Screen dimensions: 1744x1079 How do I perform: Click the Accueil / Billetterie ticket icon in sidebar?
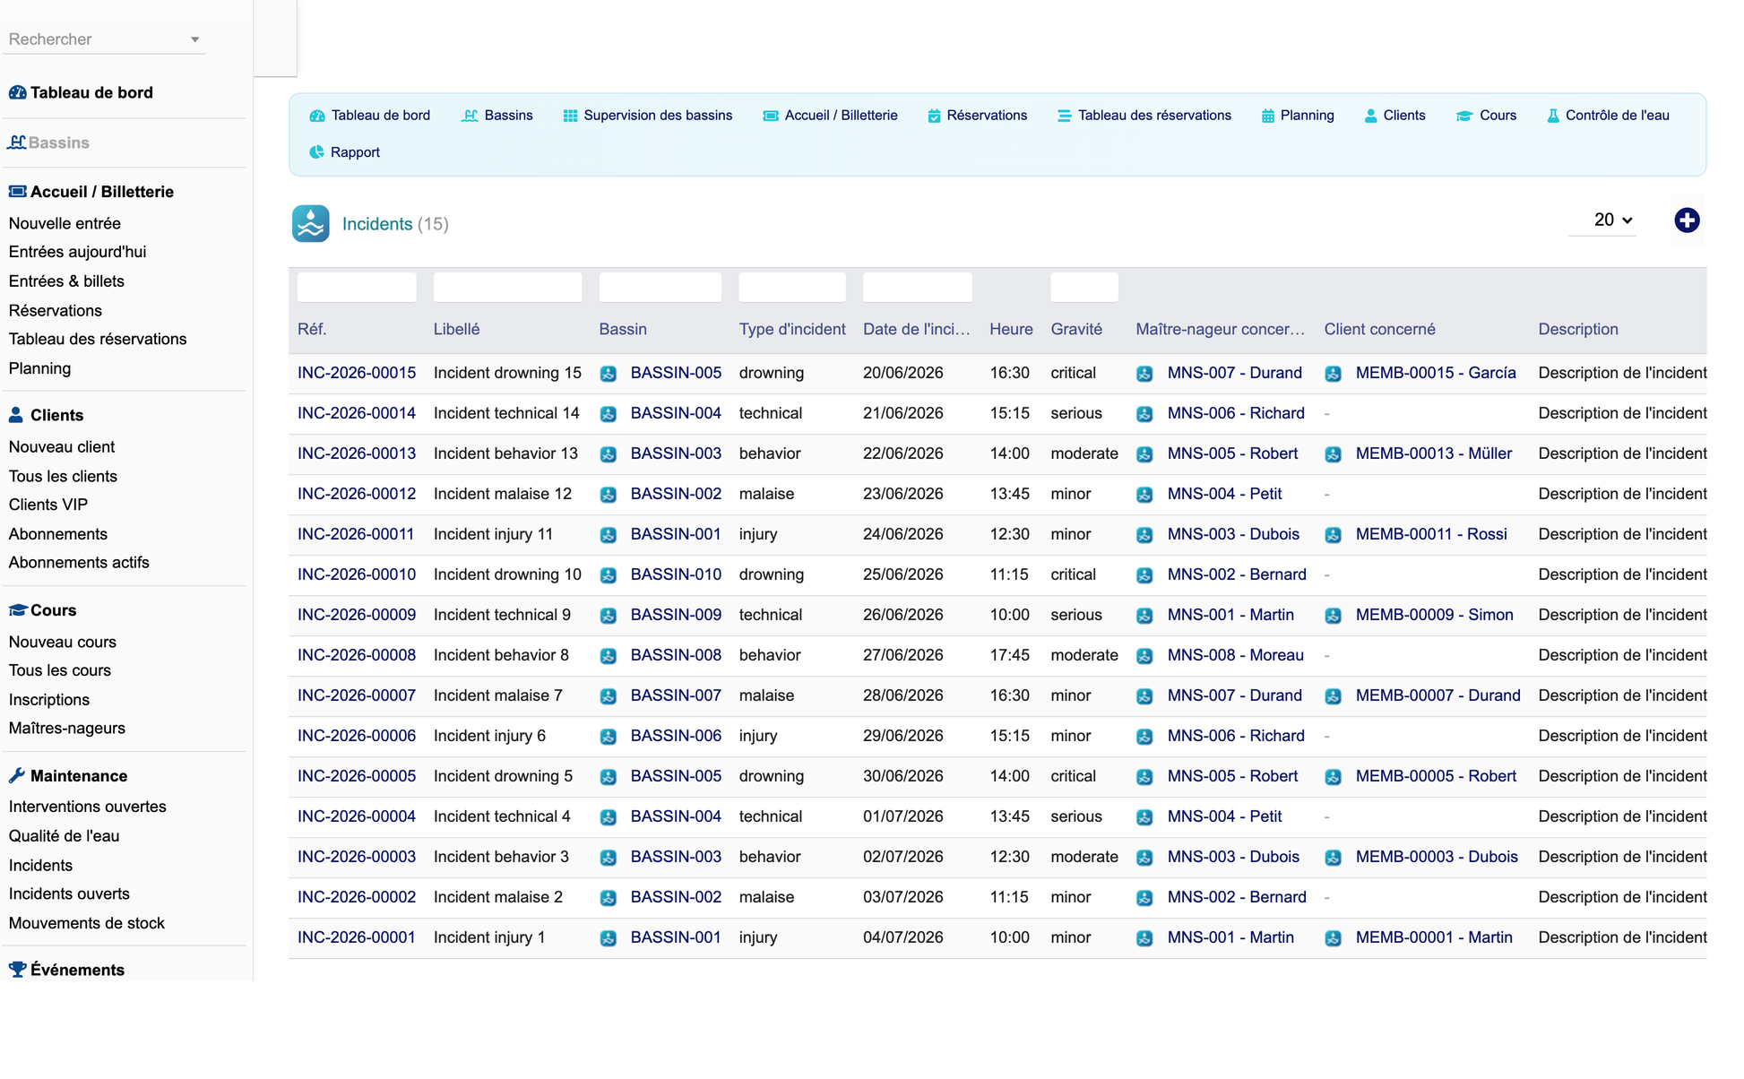[x=17, y=191]
